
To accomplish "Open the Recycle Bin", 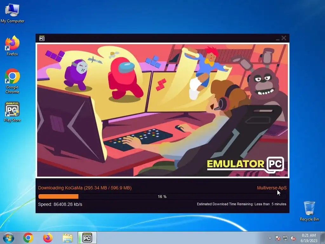I will tap(309, 211).
